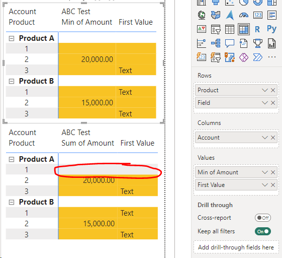Viewport: 282px width, 258px height.
Task: Click Sum of Amount column header in matrix
Action: point(88,143)
